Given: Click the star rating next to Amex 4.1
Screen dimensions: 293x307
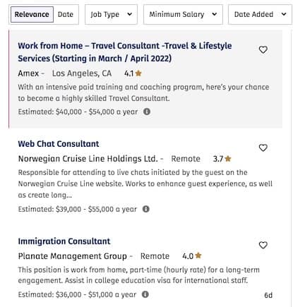Looking at the screenshot, I should tap(138, 73).
